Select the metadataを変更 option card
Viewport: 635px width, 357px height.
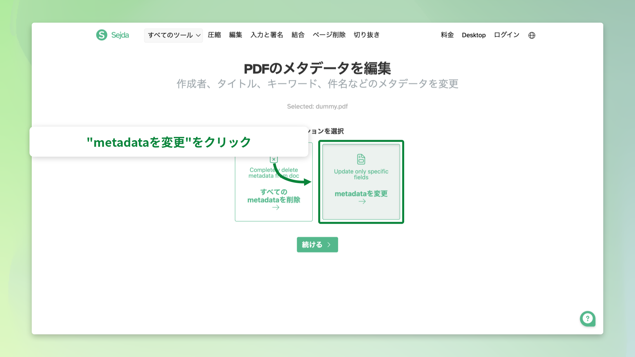(361, 182)
